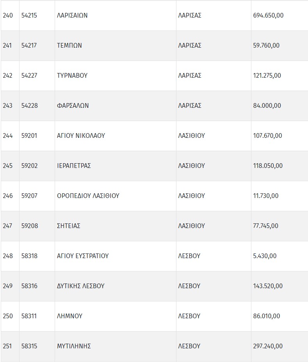Screen dimensions: 308x362
Task: Click ΟΡΟΠΕΔΙΟΥ ΛΑΣΙΘΙΟΥ municipality cell
Action: point(88,196)
